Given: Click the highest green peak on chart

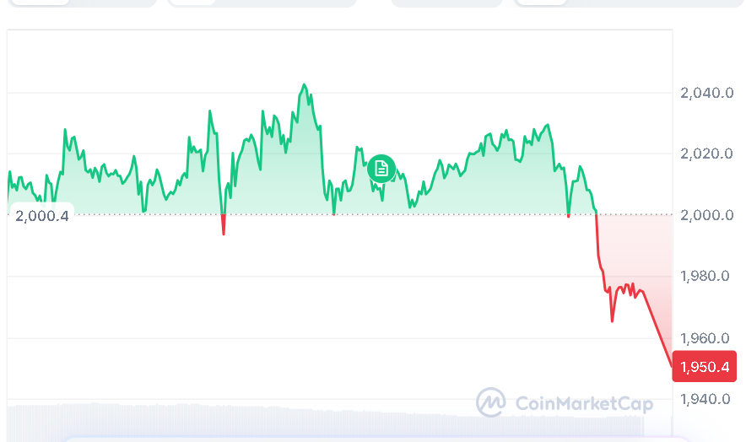Looking at the screenshot, I should 304,85.
